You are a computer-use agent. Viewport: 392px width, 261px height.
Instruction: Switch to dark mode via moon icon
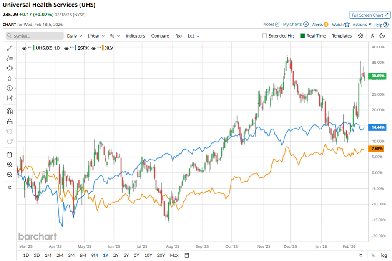point(382,36)
